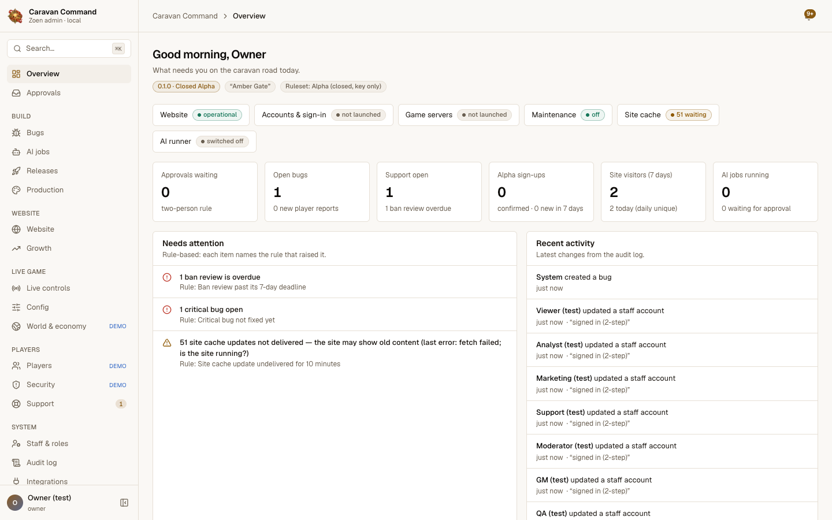Open Approvals page from sidebar
Image resolution: width=832 pixels, height=520 pixels.
[69, 93]
